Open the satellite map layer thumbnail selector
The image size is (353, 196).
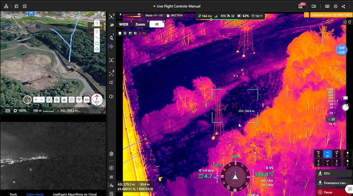click(27, 100)
